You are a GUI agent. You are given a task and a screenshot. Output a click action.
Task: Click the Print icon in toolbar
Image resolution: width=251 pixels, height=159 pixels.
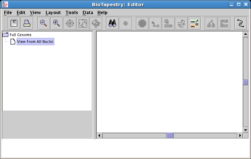click(27, 23)
